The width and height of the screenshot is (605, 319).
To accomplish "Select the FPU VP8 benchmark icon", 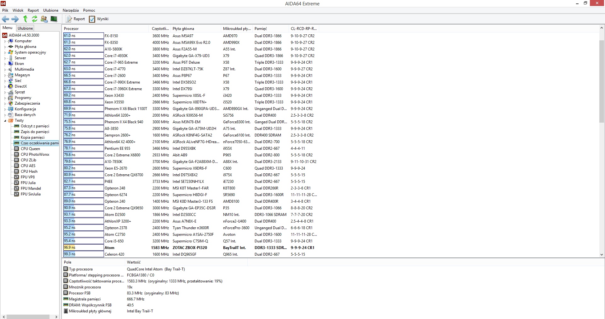I will click(x=17, y=177).
